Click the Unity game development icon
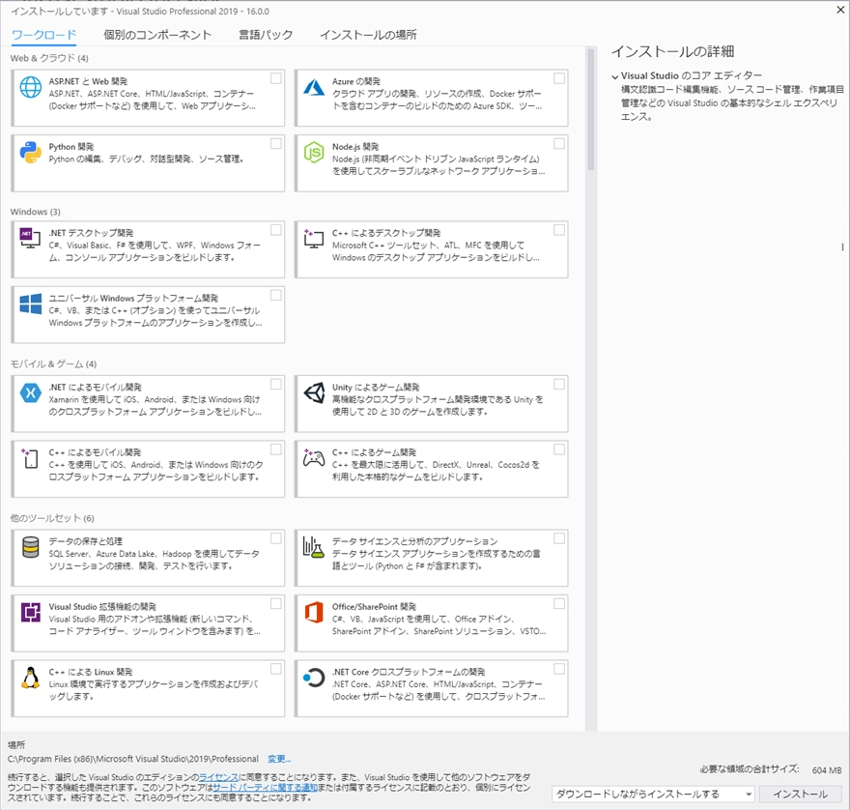The width and height of the screenshot is (850, 810). tap(314, 392)
